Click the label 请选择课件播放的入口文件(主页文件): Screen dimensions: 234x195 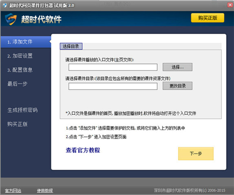click(x=100, y=60)
